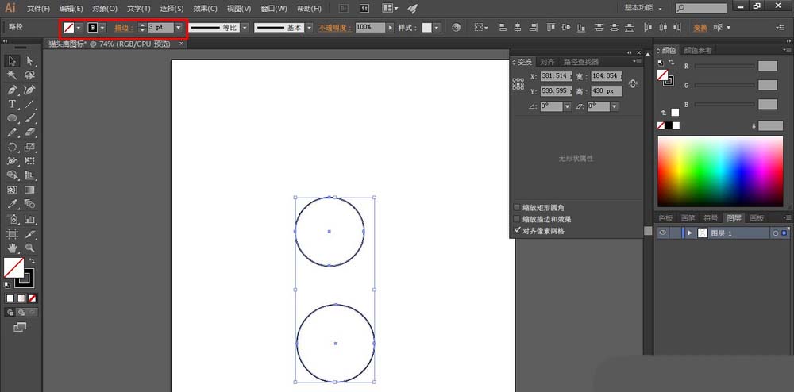Select the Line Segment tool
Screen dimensions: 794x392
[x=30, y=104]
